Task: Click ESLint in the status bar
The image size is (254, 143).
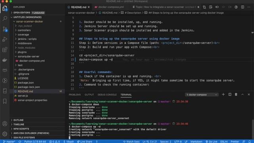Action: [x=224, y=141]
